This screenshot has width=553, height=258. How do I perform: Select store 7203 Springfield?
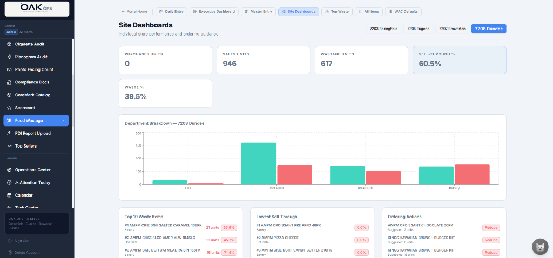tap(384, 29)
